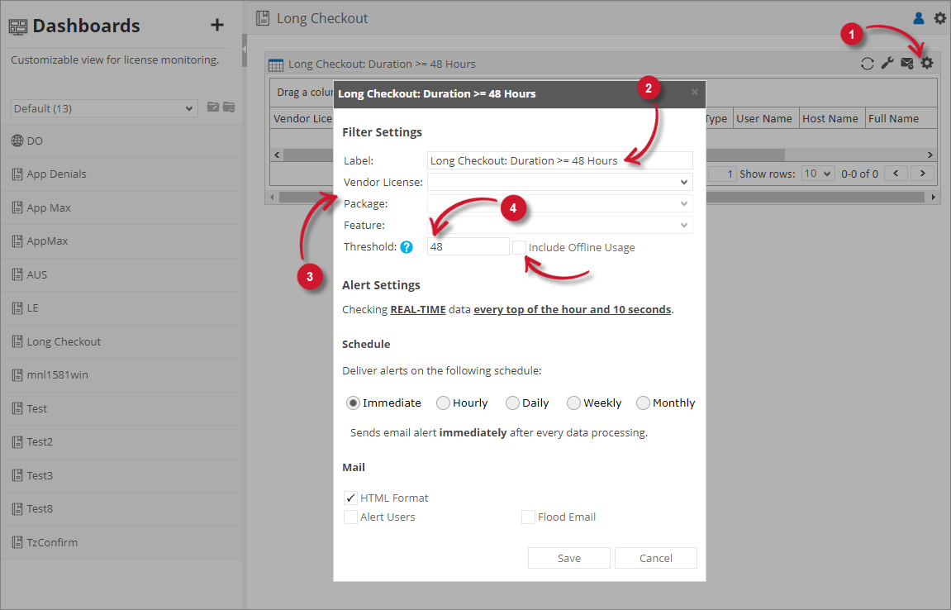951x610 pixels.
Task: Open global settings gear in header
Action: pos(939,18)
